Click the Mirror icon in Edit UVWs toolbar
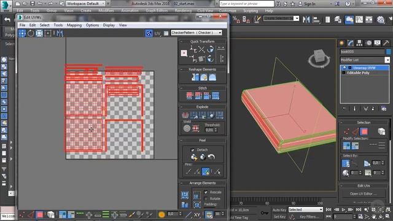This screenshot has width=393, height=221. pyautogui.click(x=60, y=33)
